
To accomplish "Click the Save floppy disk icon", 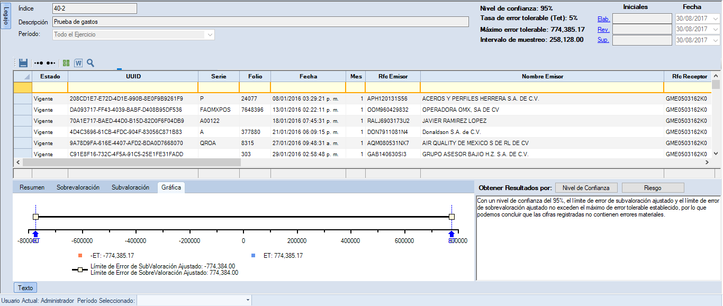I will coord(23,63).
